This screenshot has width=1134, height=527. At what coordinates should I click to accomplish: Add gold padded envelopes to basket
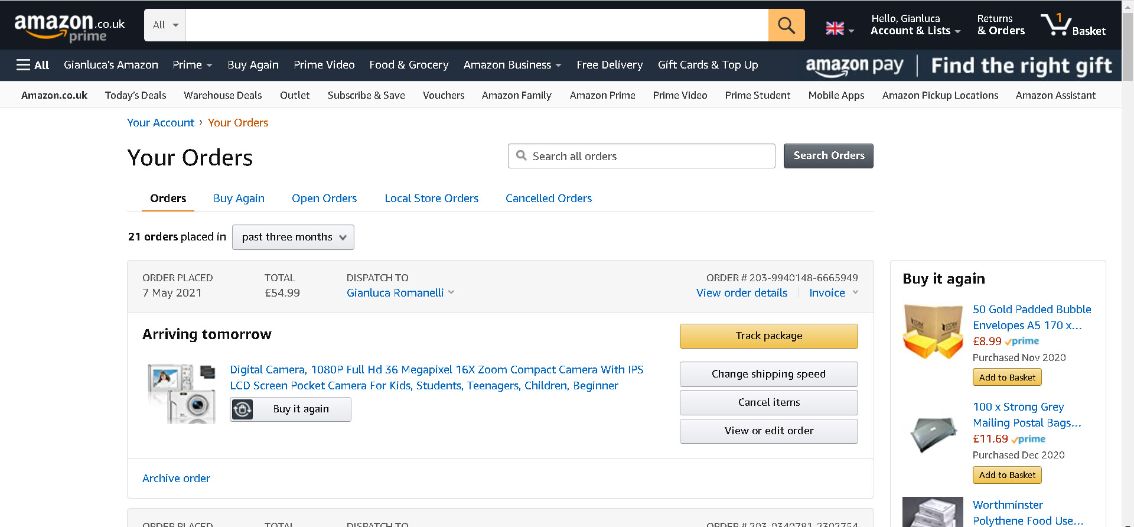(1007, 378)
